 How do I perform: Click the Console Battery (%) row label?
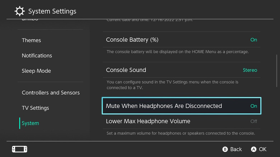click(132, 40)
